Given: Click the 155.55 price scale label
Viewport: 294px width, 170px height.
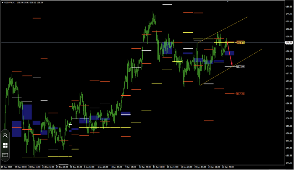Looking at the screenshot, I should pyautogui.click(x=289, y=155).
